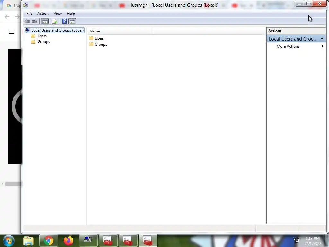
Task: Click Users folder icon in center list
Action: [91, 38]
